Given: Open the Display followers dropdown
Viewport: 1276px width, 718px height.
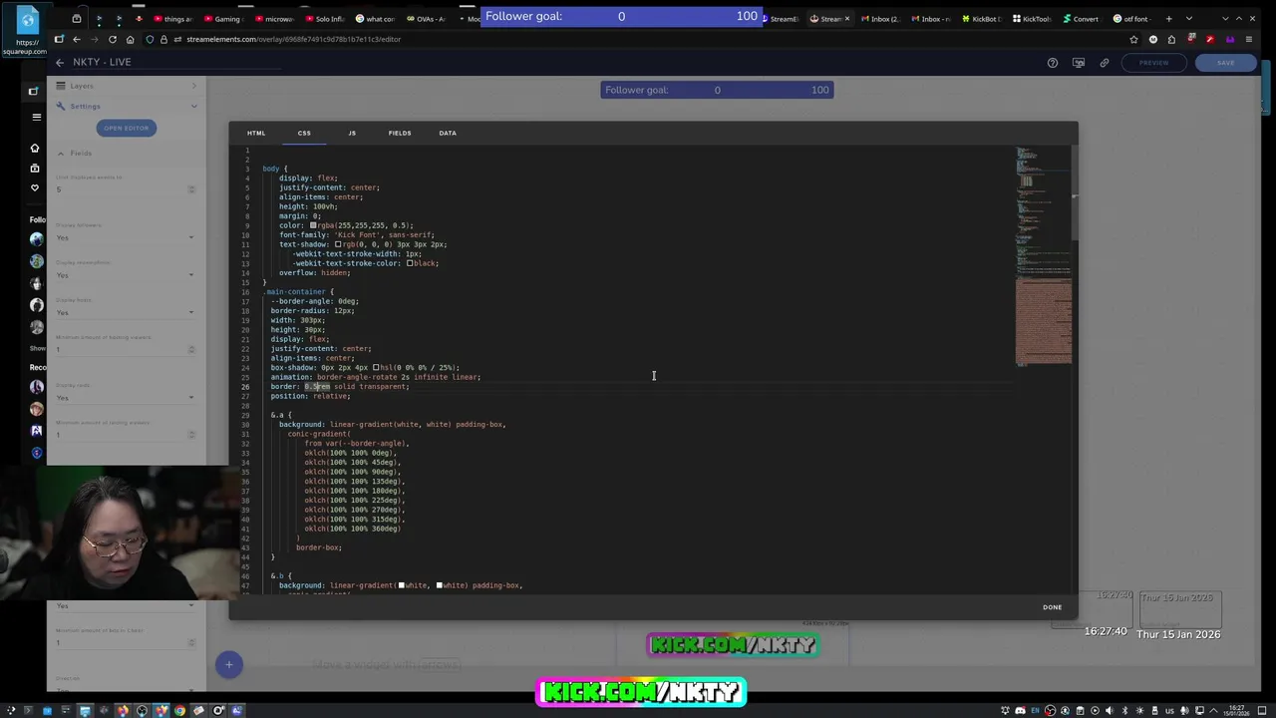Looking at the screenshot, I should pos(126,237).
